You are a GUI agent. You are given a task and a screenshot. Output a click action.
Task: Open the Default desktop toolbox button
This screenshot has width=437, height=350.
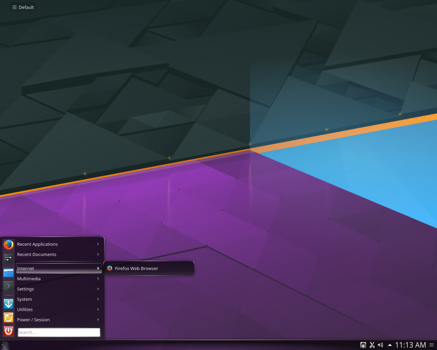(23, 7)
